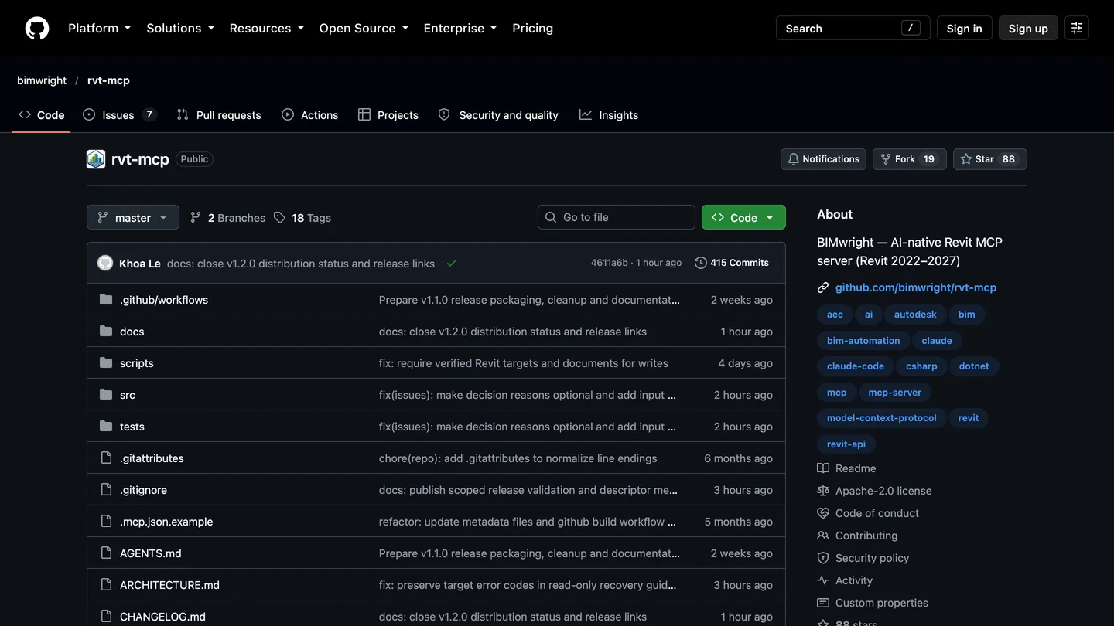Open the ARCHITECTURE.md file name
Image resolution: width=1114 pixels, height=626 pixels.
[169, 585]
